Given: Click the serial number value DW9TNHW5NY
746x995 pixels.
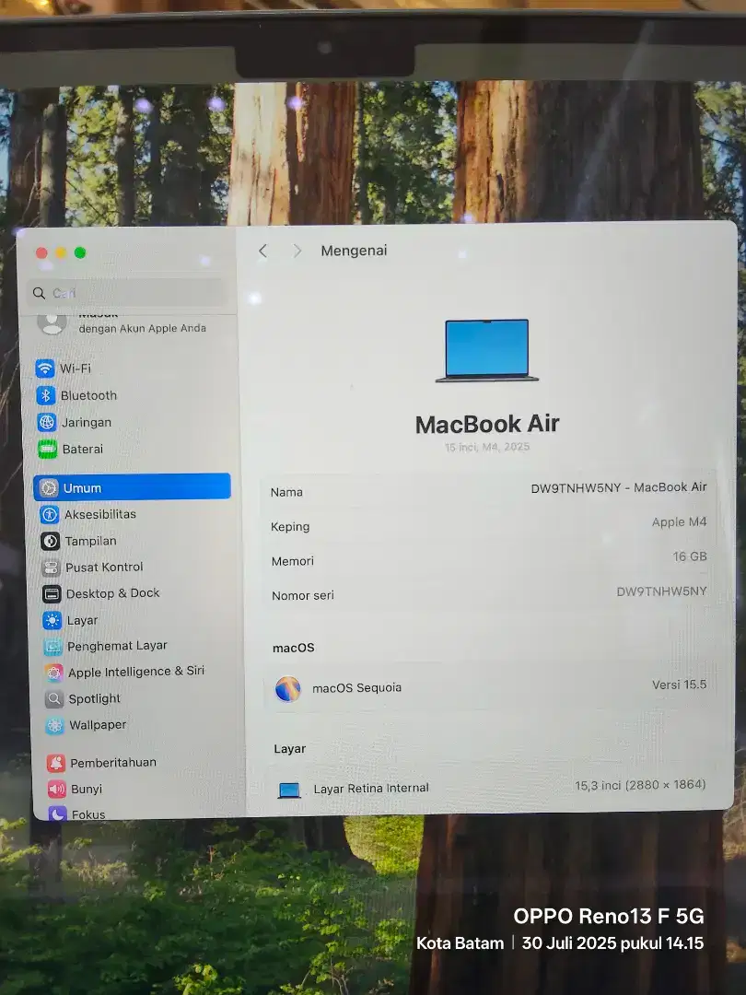Looking at the screenshot, I should click(x=661, y=591).
